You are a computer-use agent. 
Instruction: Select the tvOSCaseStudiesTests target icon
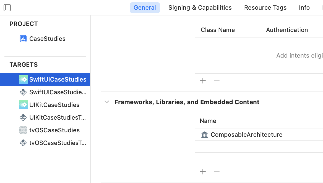point(23,143)
